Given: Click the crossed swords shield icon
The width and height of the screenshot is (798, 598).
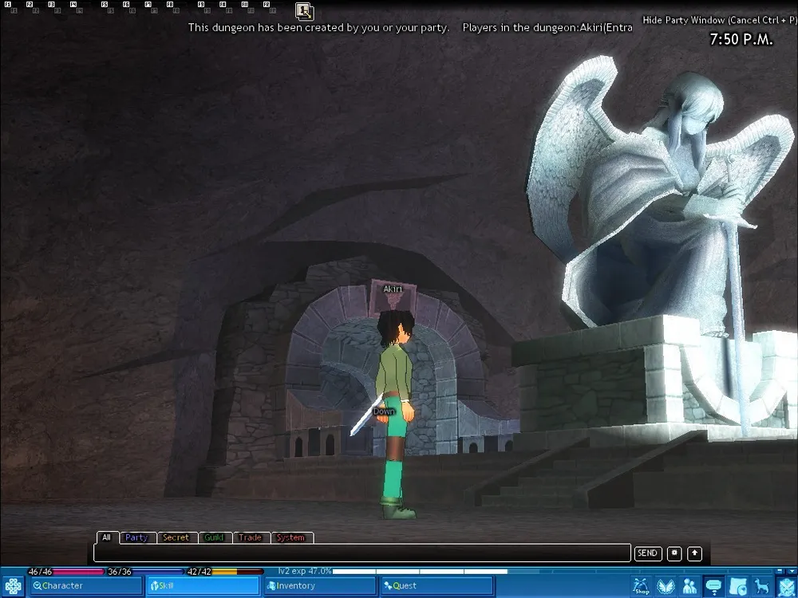Looking at the screenshot, I should pyautogui.click(x=785, y=586).
